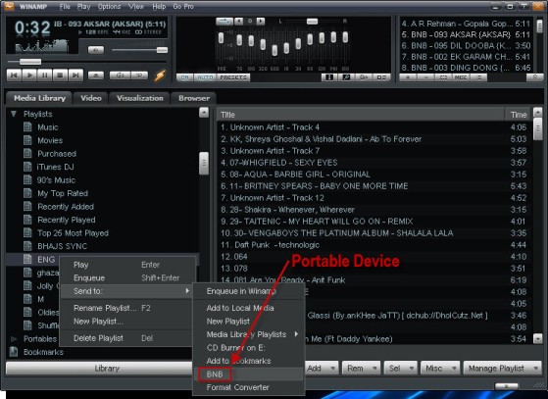
Task: Open the Add dropdown button
Action: (x=321, y=369)
